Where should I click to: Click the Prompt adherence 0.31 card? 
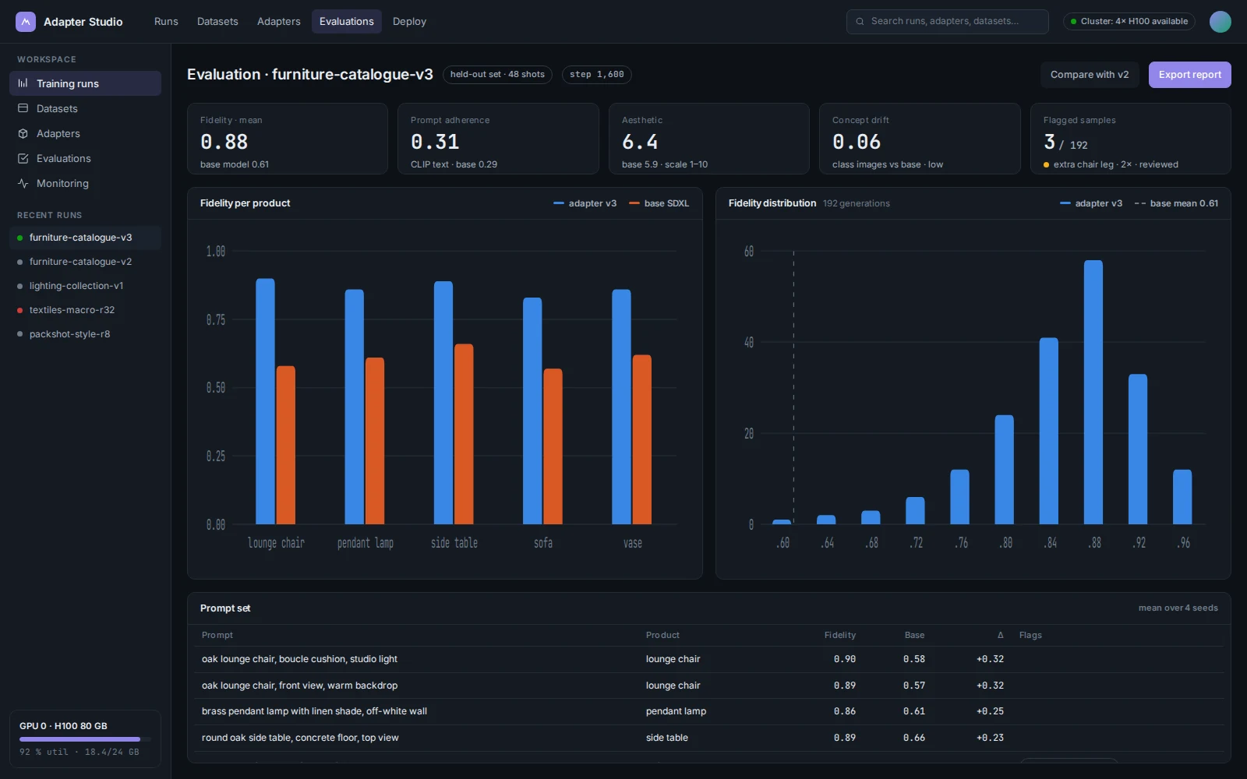tap(498, 139)
